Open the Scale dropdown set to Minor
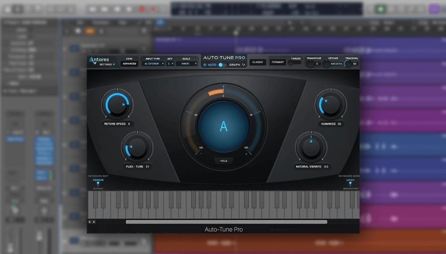This screenshot has height=254, width=446. pos(186,63)
